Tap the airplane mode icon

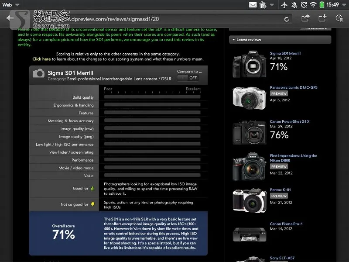284,5
